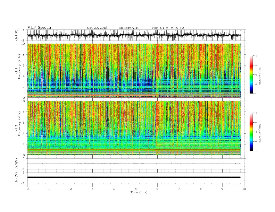
Task: Click inside the ch.1 frequency spectrogram
Action: point(134,71)
